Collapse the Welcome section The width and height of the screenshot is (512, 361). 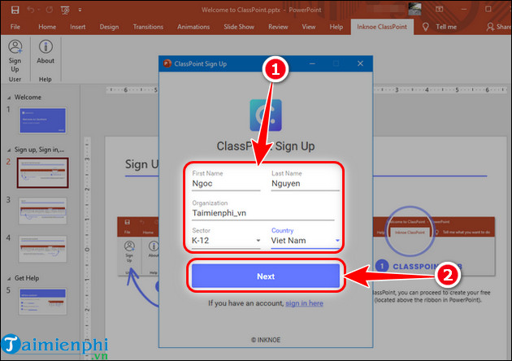(x=8, y=97)
